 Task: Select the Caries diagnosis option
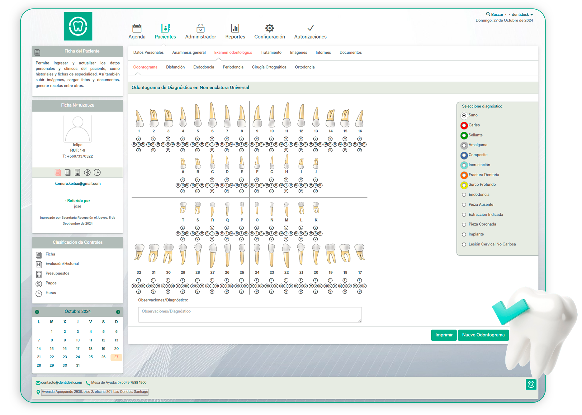click(x=464, y=125)
